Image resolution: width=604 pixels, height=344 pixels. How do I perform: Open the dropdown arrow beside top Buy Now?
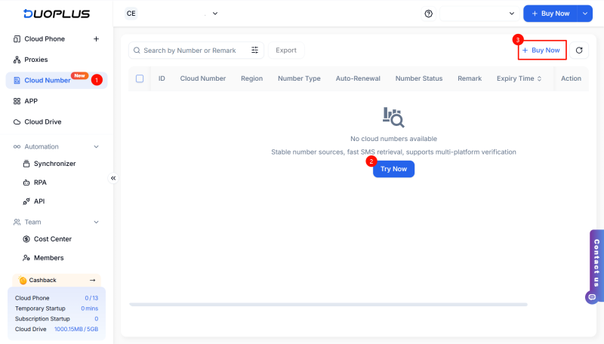(584, 14)
